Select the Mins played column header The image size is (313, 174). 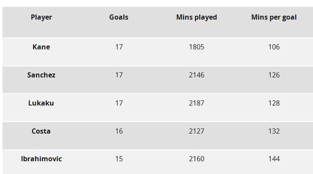pos(196,17)
